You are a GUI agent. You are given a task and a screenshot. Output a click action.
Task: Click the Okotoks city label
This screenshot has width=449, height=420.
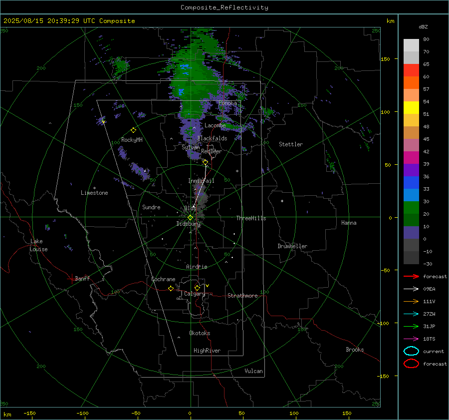pos(200,333)
